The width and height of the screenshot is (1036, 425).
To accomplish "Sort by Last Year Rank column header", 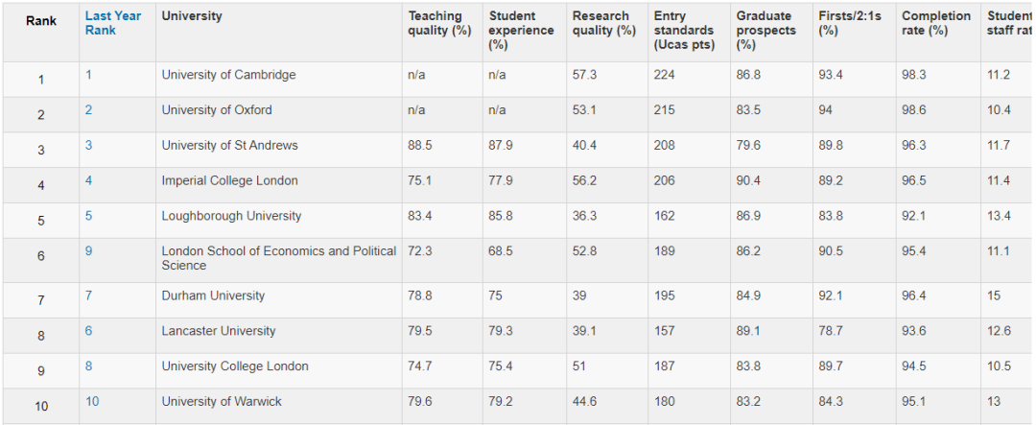I will [x=113, y=23].
